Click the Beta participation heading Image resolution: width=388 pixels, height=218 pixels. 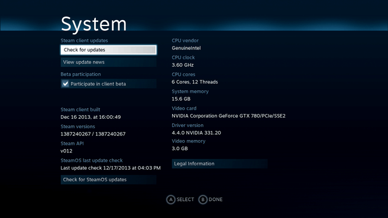(80, 74)
